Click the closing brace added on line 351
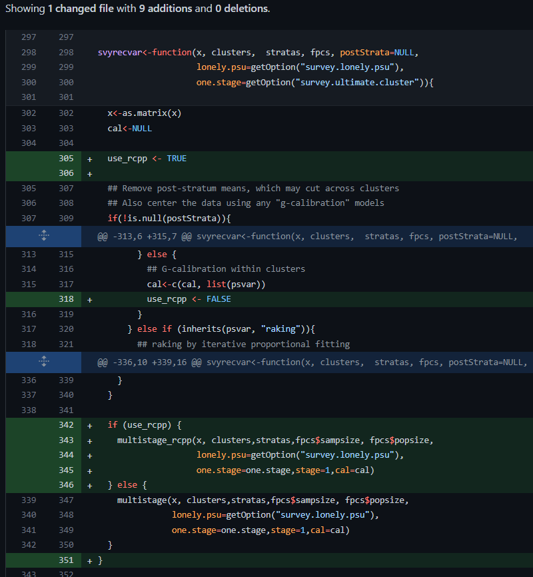This screenshot has height=577, width=533. click(x=100, y=560)
